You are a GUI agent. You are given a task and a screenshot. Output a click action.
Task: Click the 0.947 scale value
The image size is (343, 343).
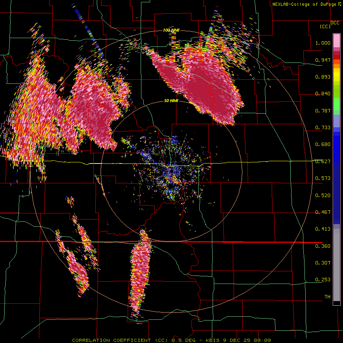pyautogui.click(x=323, y=60)
